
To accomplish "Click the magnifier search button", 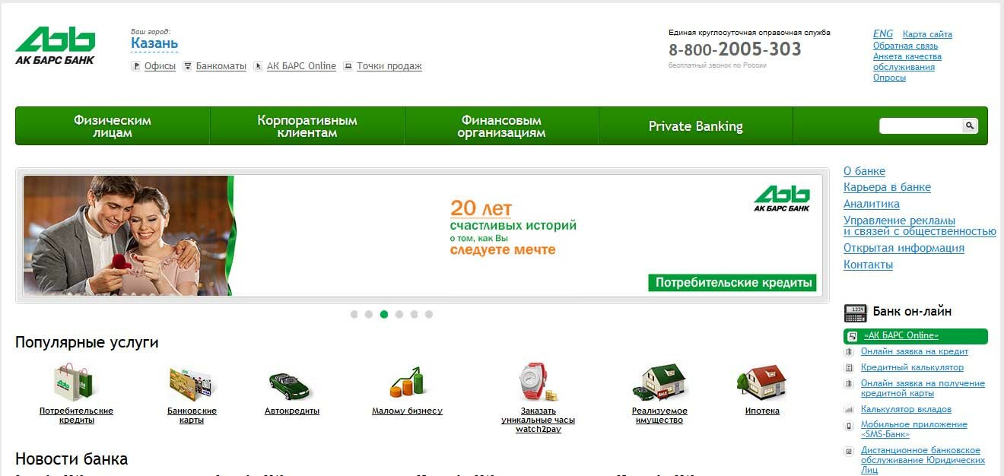I will click(x=970, y=125).
